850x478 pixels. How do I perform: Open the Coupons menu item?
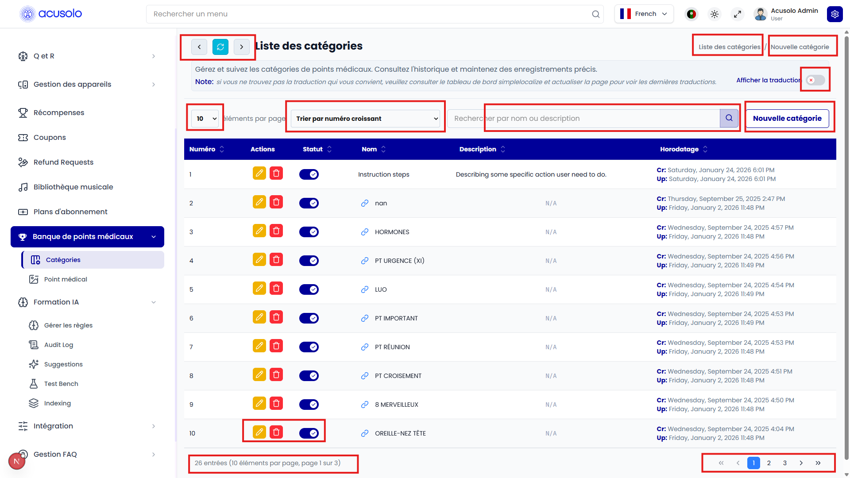pos(50,137)
